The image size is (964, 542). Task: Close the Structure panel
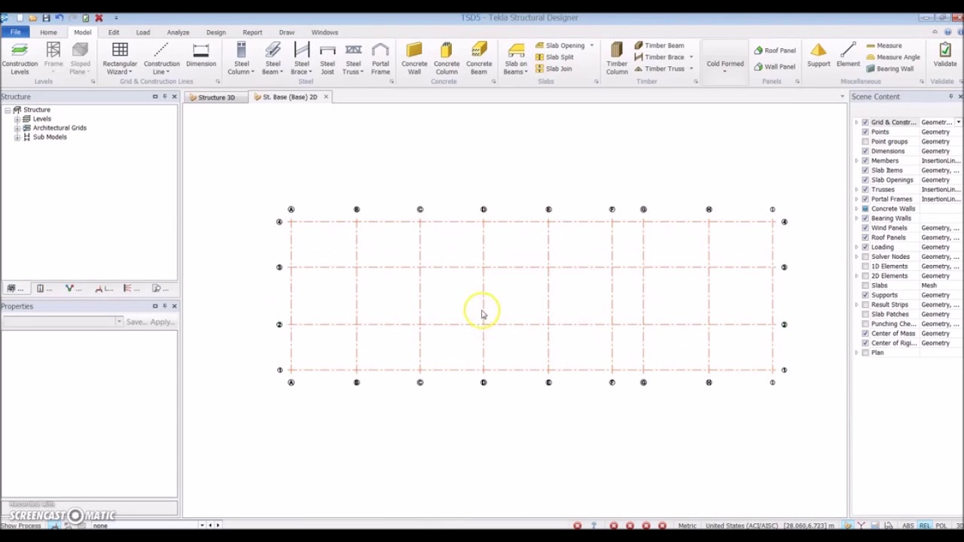click(x=174, y=96)
